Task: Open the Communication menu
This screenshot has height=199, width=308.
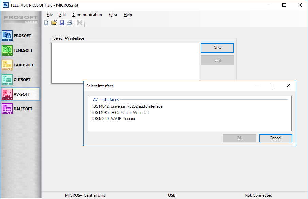Action: [x=87, y=15]
